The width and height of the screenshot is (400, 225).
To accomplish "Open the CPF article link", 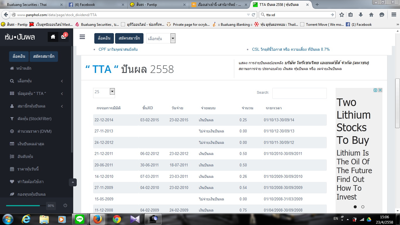I will pos(118,49).
